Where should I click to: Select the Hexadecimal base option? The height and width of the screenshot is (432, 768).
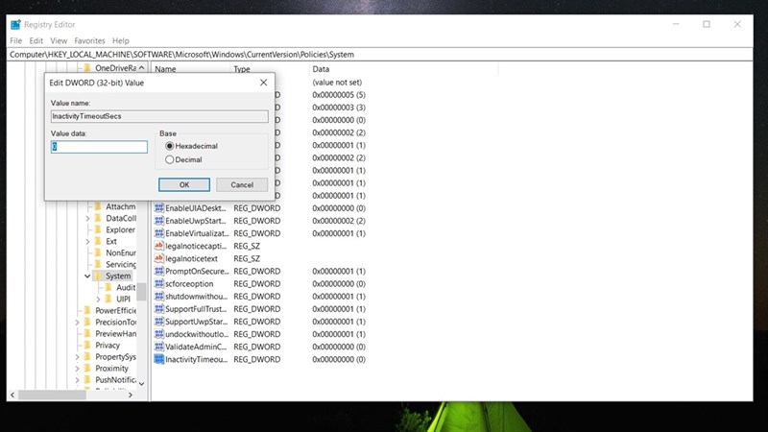click(x=170, y=146)
